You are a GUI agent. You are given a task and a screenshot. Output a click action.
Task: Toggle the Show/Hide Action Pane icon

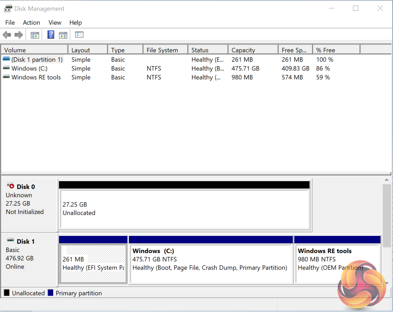[x=63, y=35]
